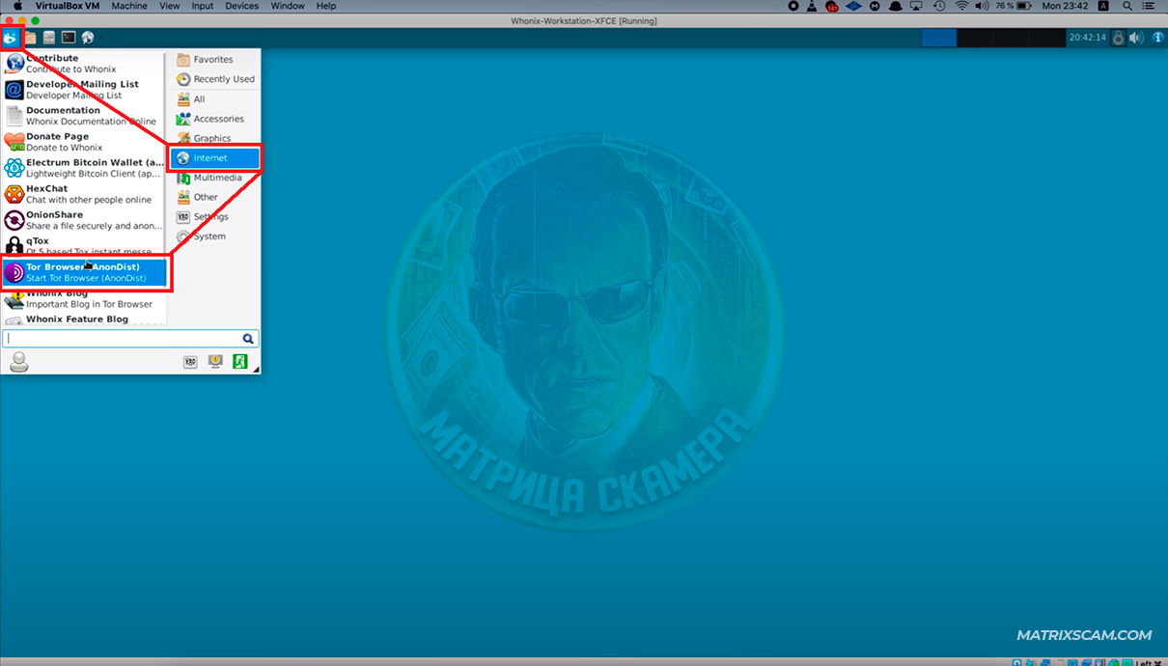Screen dimensions: 1168x666
Task: Open the Devices menu
Action: click(x=241, y=6)
